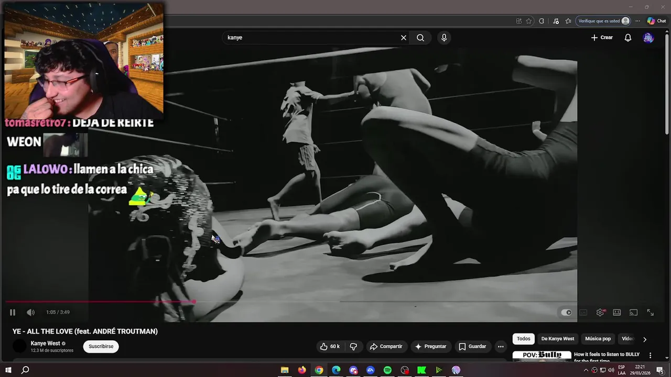Open the Edge extensions puzzle icon
The width and height of the screenshot is (671, 377).
[x=542, y=21]
